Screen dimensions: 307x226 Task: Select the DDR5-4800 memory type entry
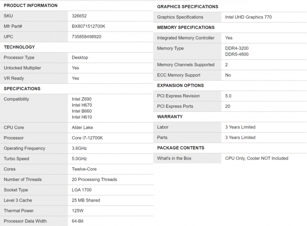tap(237, 54)
